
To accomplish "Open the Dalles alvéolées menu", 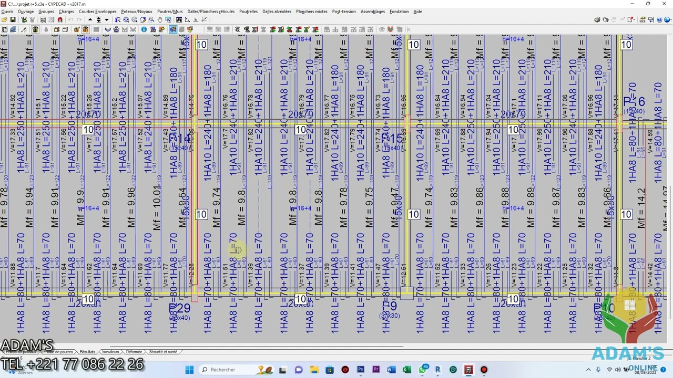I will (x=277, y=12).
